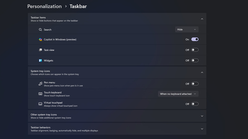This screenshot has height=139, width=248.
Task: Click the Taskbar page title
Action: (78, 6)
